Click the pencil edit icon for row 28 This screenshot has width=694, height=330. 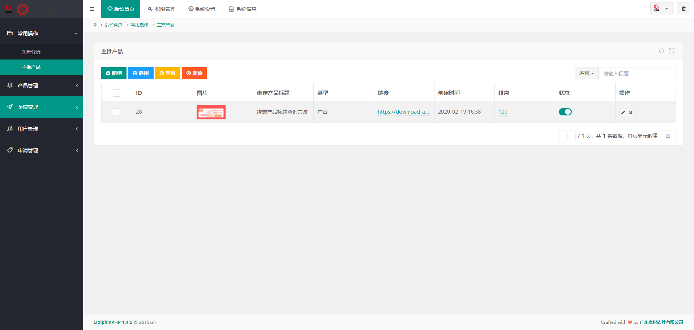click(623, 113)
